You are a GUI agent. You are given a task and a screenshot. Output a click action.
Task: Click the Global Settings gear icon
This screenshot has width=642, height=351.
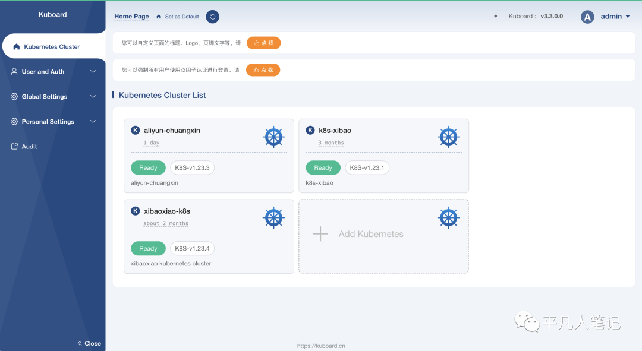click(x=14, y=97)
